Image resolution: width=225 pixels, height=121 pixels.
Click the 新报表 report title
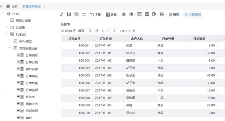[65, 24]
